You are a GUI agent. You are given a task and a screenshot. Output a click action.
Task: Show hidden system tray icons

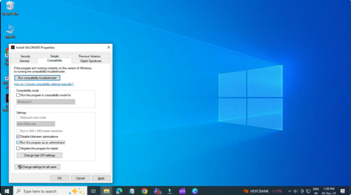click(289, 191)
